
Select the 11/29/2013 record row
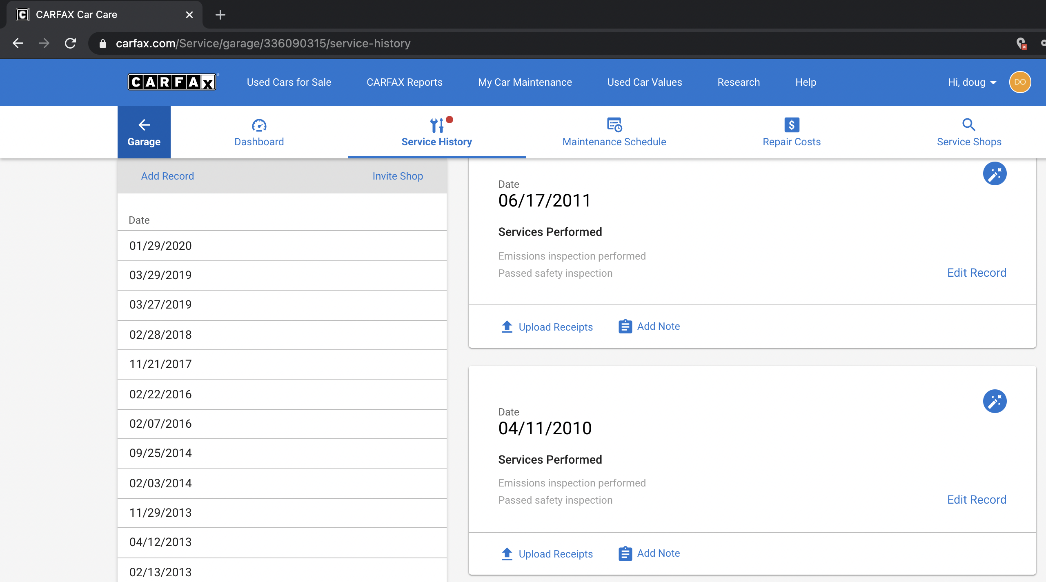click(x=282, y=513)
